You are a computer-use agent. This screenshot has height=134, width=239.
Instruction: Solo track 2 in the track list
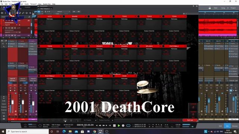(9, 28)
